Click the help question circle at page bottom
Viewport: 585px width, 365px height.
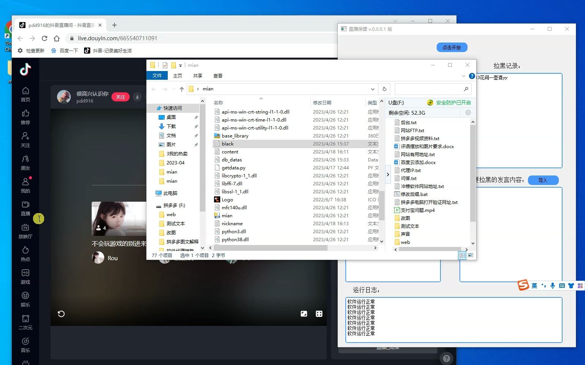(447, 358)
